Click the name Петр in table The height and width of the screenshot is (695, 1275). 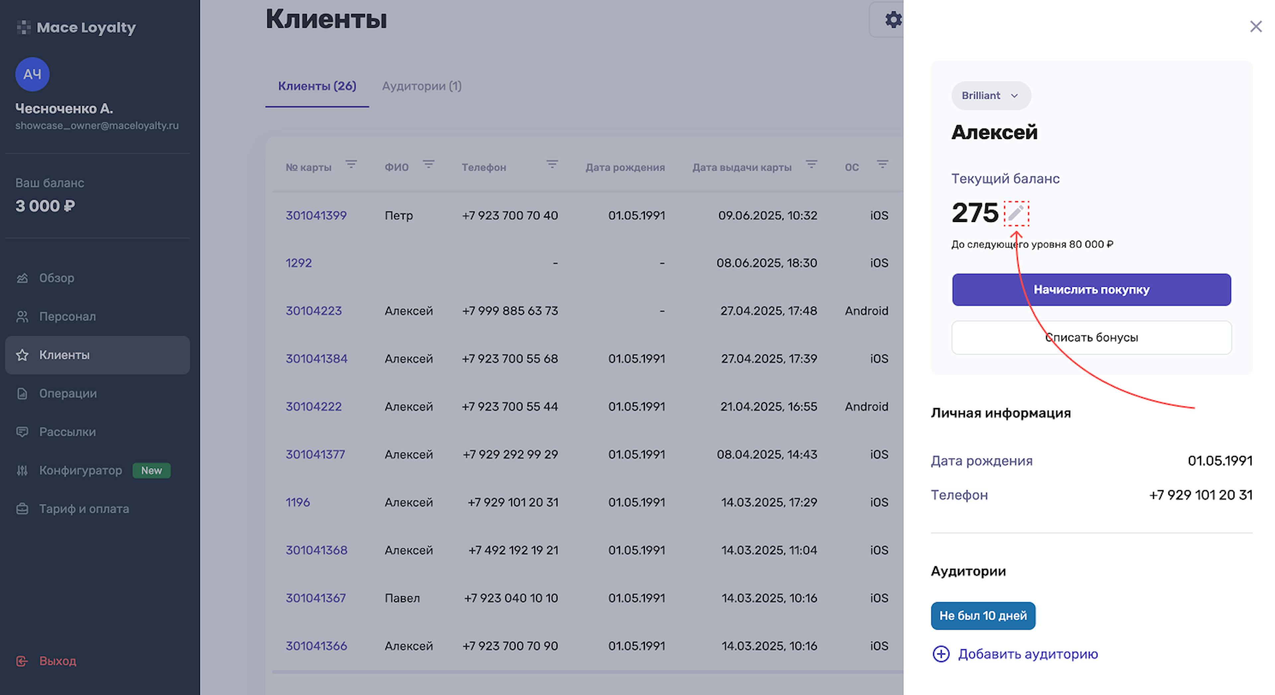[x=399, y=216]
